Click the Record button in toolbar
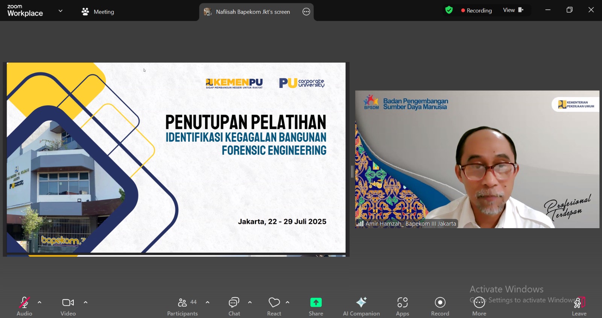Viewport: 602px width, 318px height. click(440, 306)
